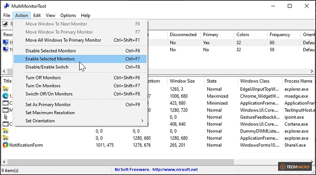
Task: Maximize the MultiMonitorTool window
Action: tap(289, 6)
